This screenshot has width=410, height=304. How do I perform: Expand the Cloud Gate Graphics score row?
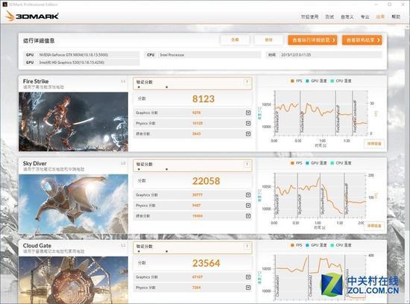tap(248, 277)
